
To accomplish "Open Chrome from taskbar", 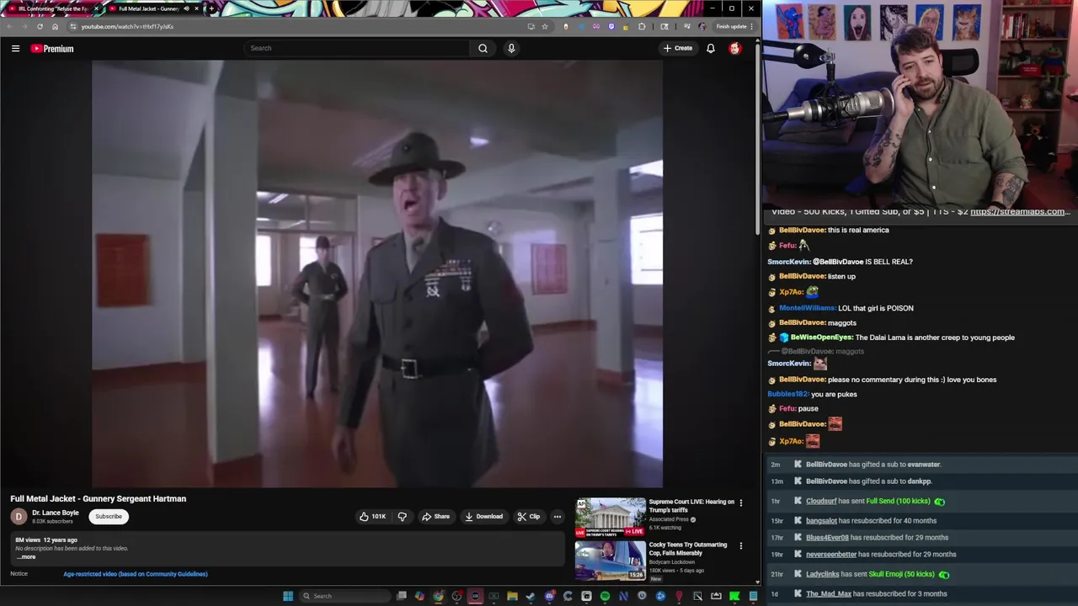I will click(x=438, y=596).
